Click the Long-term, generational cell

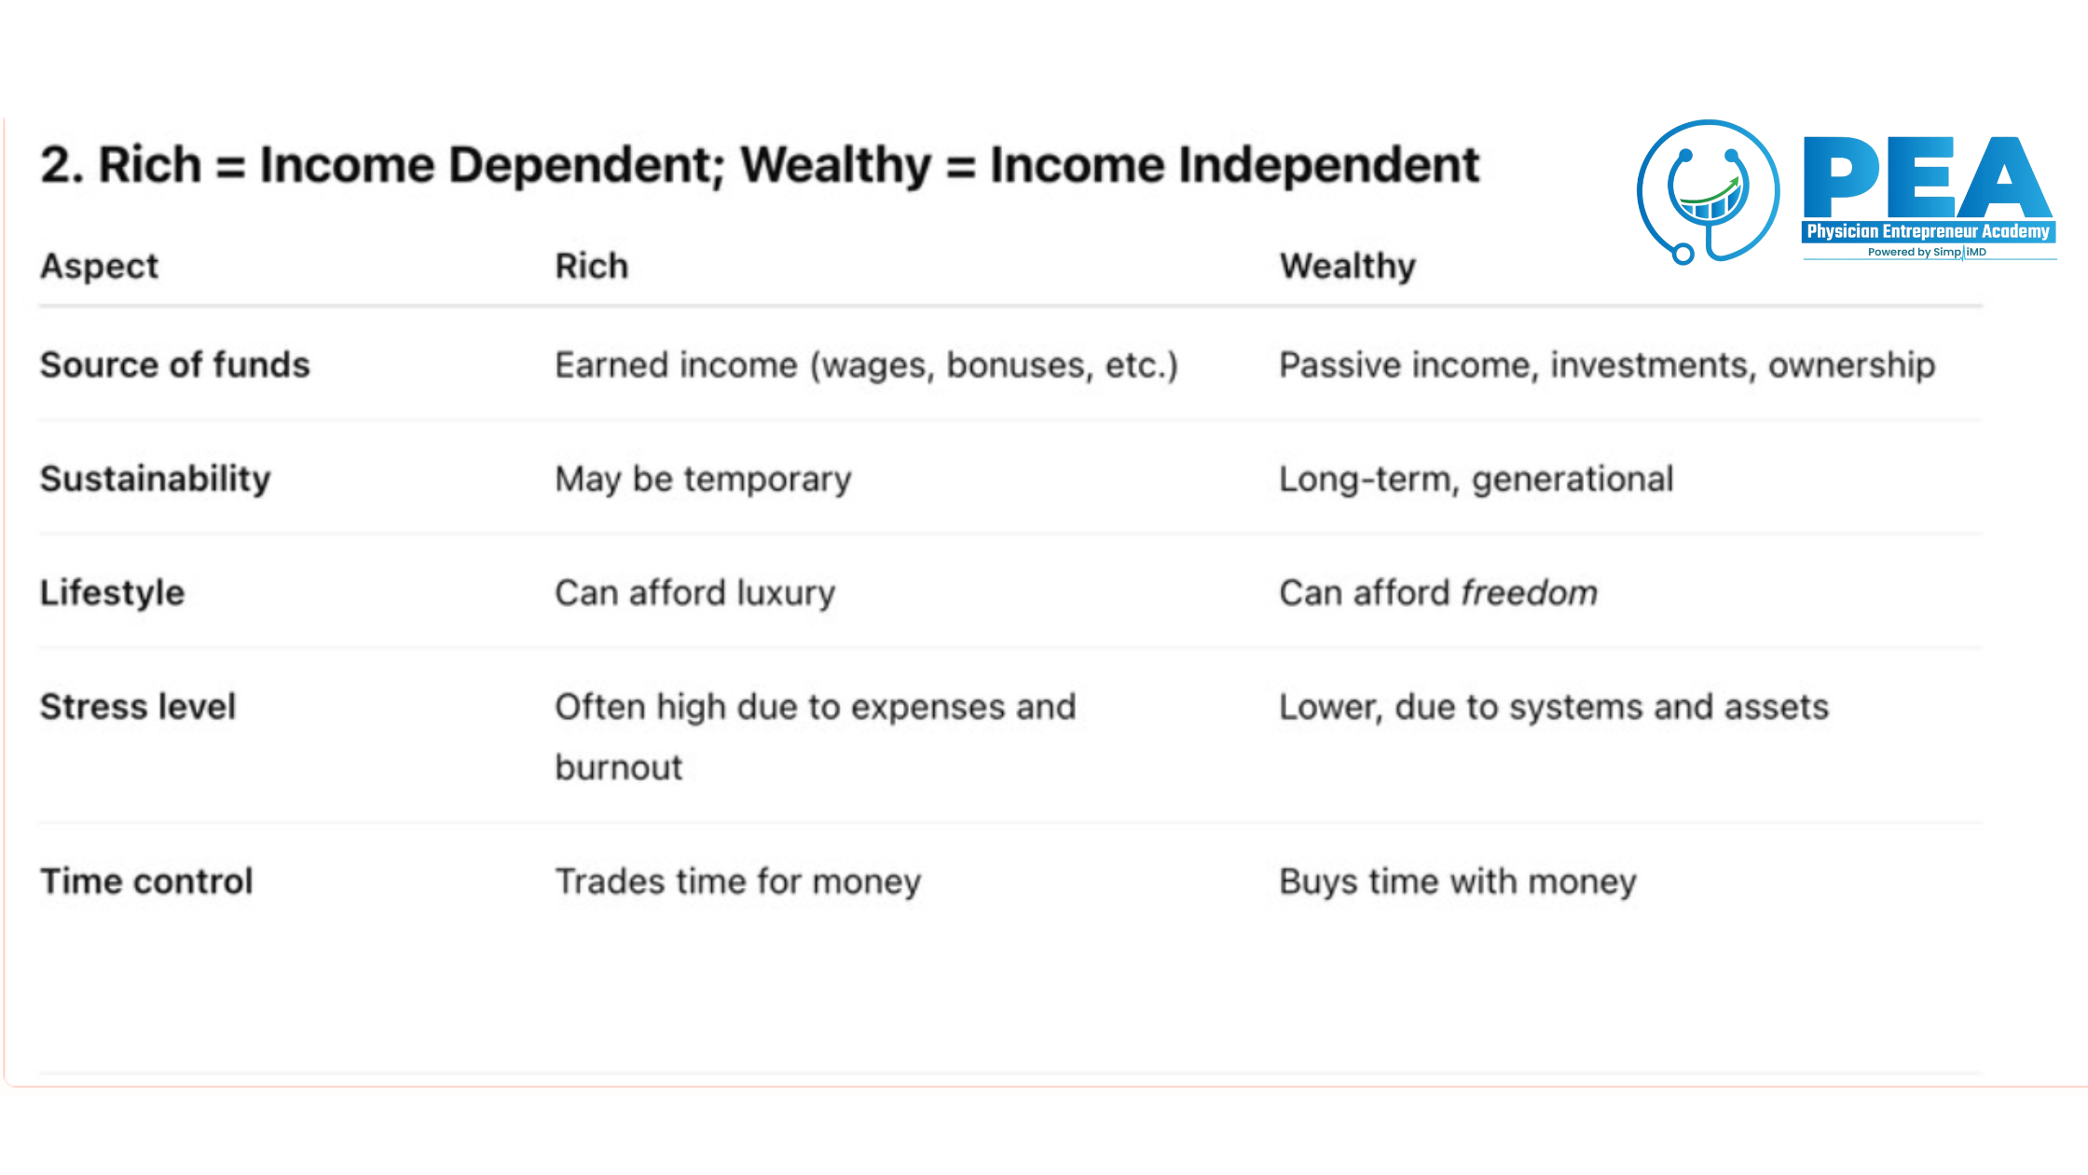[x=1477, y=479]
